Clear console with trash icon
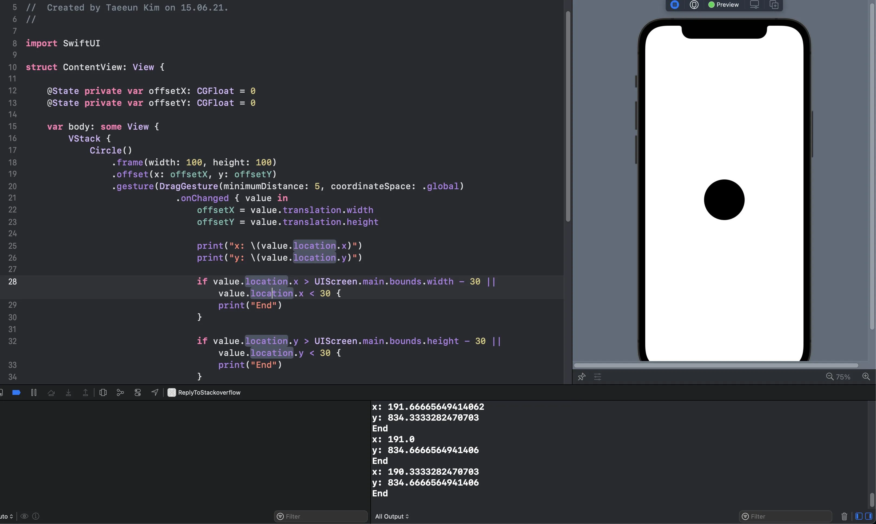Screen dimensions: 876x524 (844, 516)
